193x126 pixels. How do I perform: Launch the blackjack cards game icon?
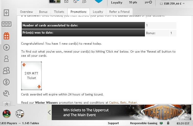[x=20, y=114]
